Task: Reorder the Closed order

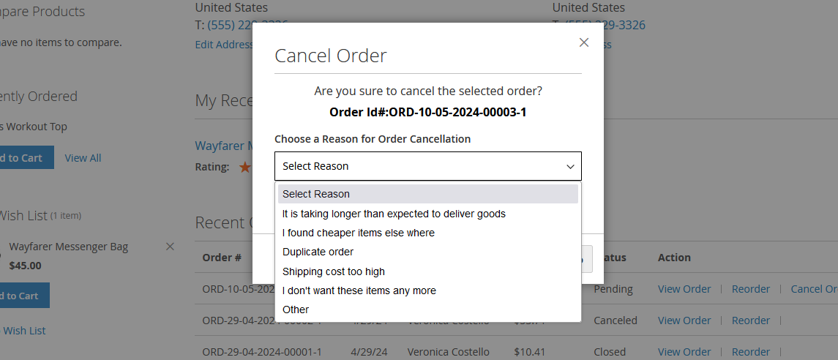Action: click(750, 352)
